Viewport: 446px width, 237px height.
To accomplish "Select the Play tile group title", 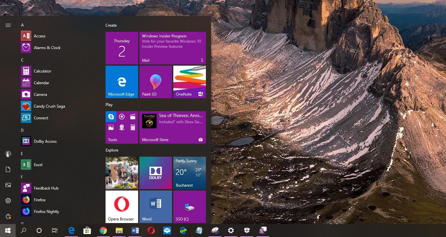I will click(x=109, y=105).
